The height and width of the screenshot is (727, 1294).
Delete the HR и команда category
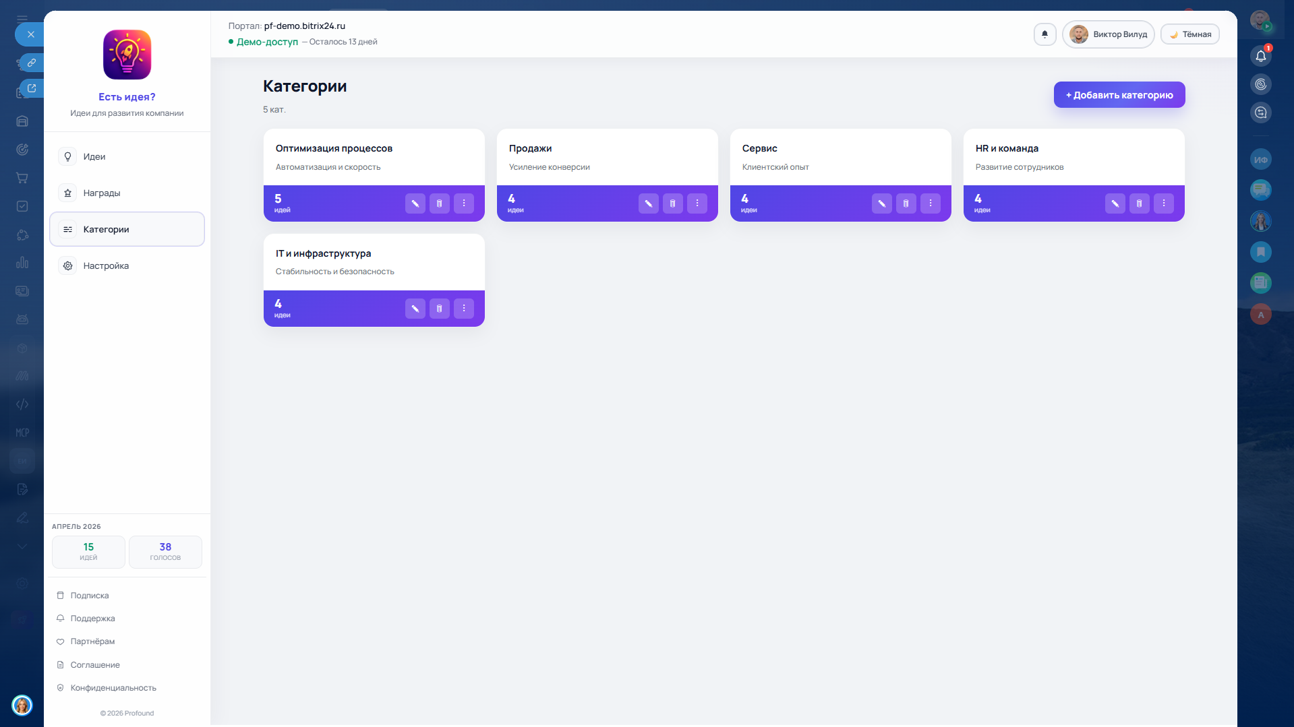1139,203
